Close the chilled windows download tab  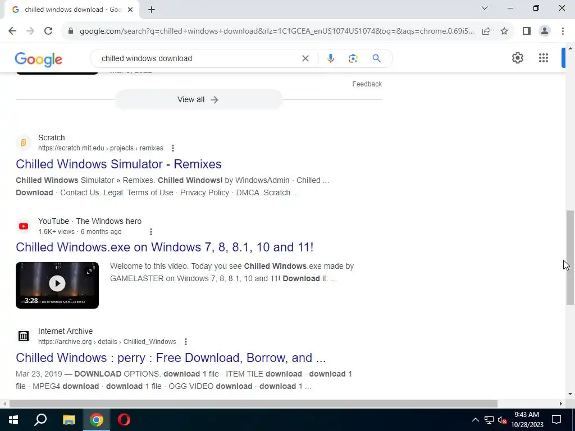pyautogui.click(x=130, y=10)
